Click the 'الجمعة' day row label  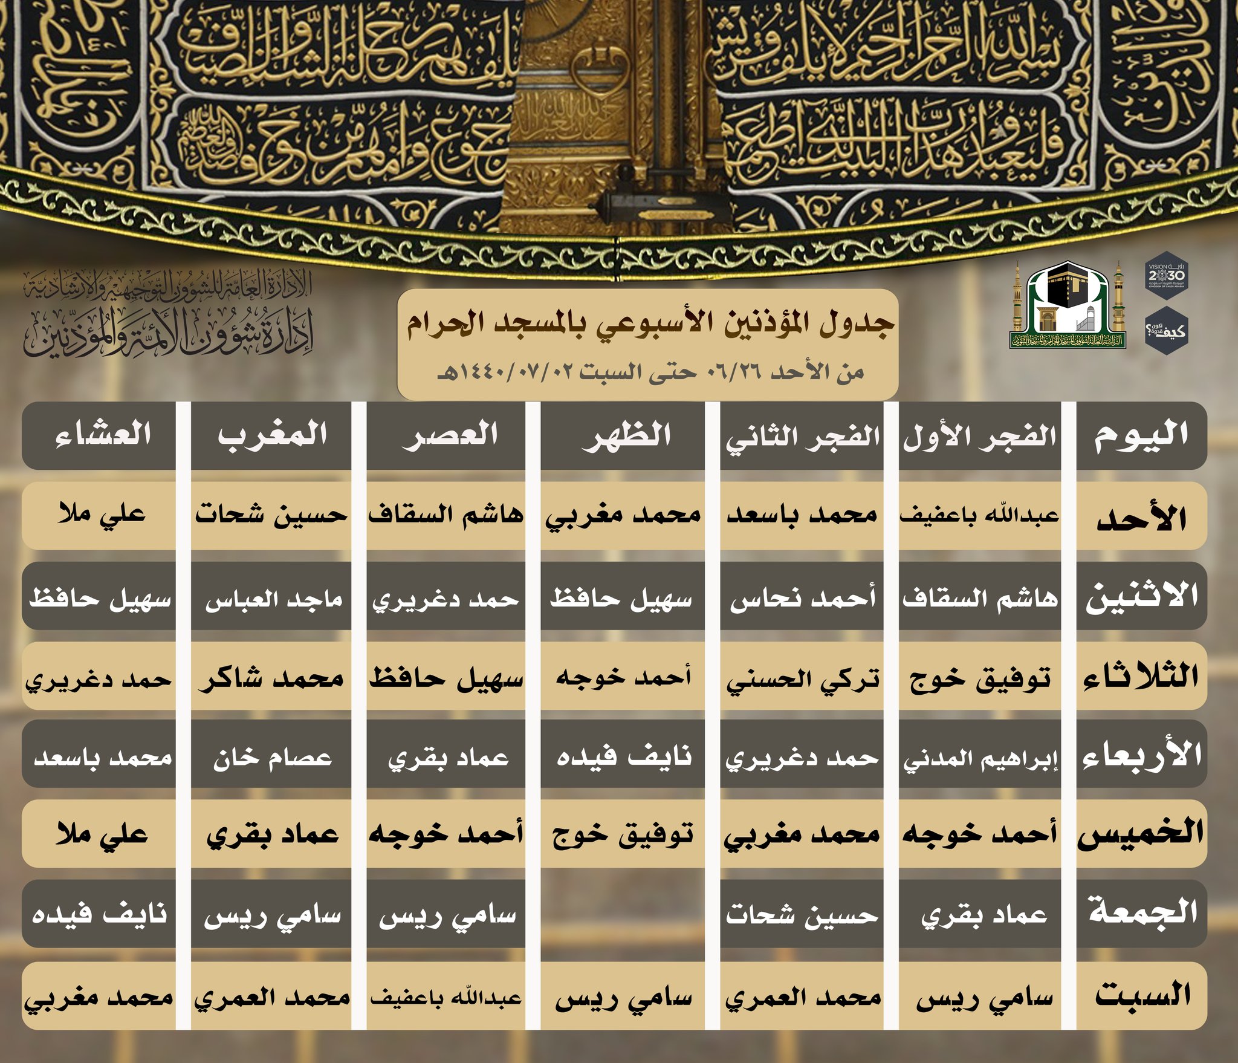(1141, 914)
